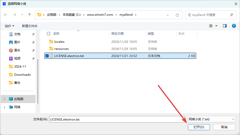240x135 pixels.
Task: Click the LICENSE.electron.txt document icon
Action: (x=51, y=56)
